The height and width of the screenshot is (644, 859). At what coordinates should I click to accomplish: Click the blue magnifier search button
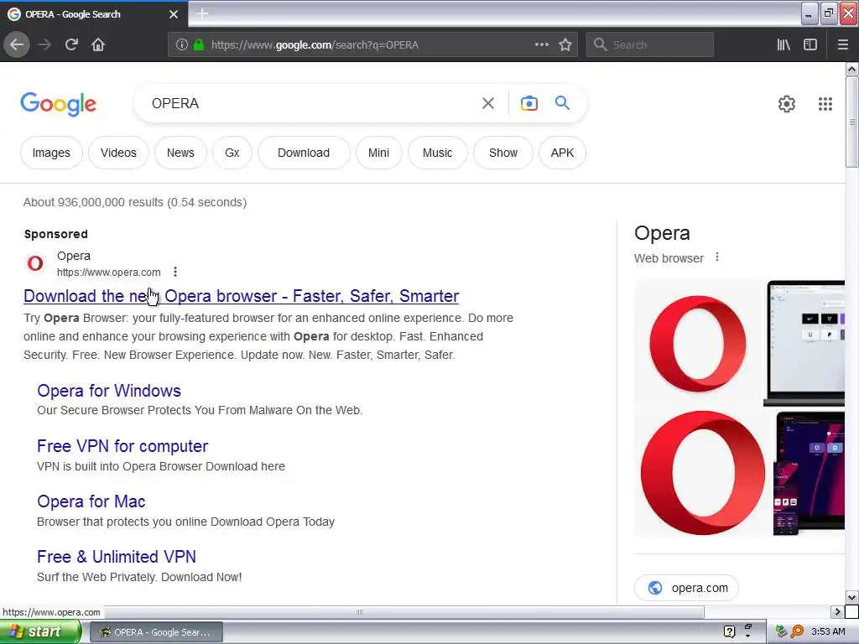click(x=562, y=103)
